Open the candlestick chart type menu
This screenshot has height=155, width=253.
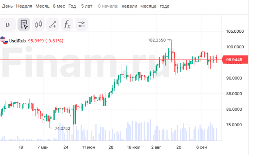(38, 24)
